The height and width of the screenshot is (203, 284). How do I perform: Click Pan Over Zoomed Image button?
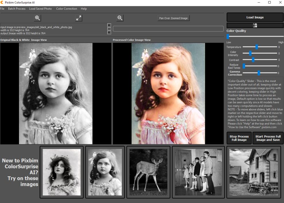[173, 18]
